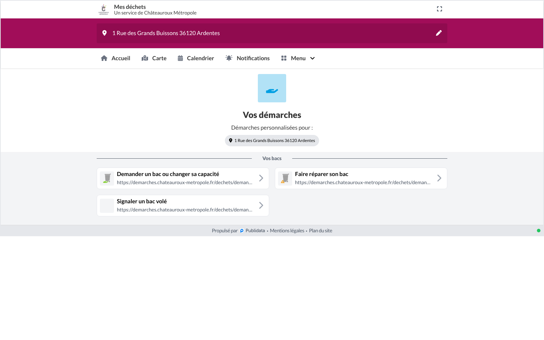This screenshot has height=340, width=544.
Task: Click the address chip under Vos démarches
Action: 272,141
